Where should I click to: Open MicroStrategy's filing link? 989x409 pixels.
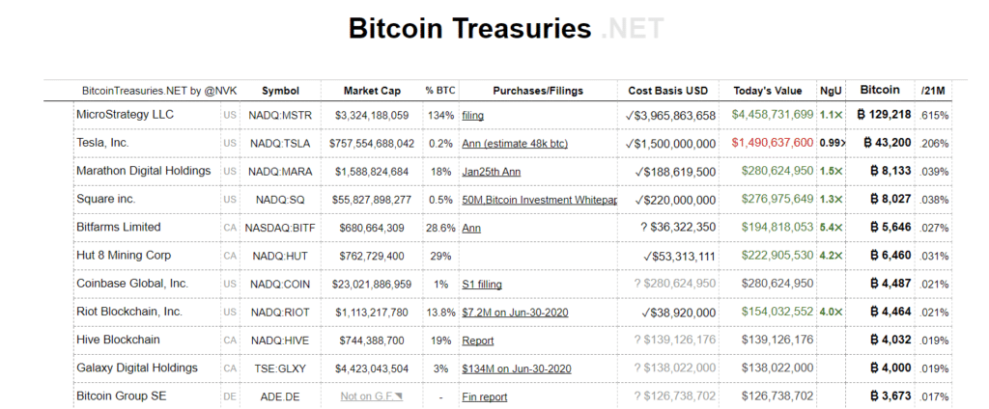(x=472, y=115)
